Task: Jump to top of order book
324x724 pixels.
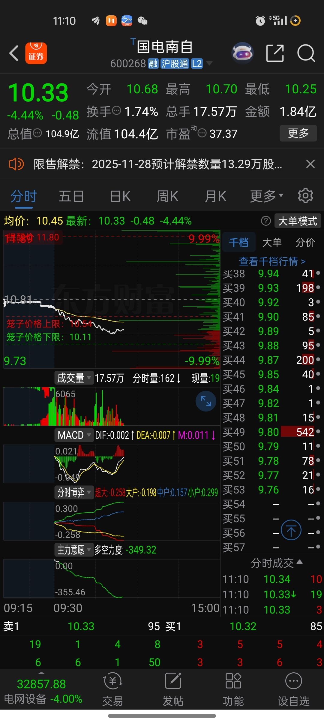Action: pyautogui.click(x=291, y=530)
